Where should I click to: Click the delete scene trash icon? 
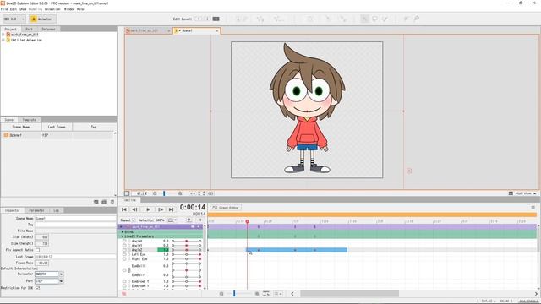[x=112, y=202]
